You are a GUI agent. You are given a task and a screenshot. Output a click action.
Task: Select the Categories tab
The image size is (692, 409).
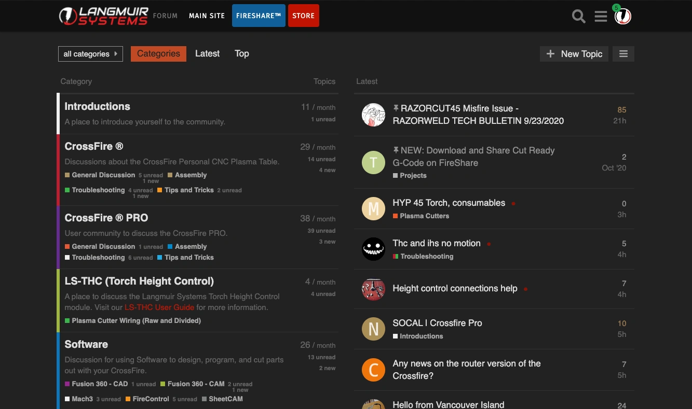tap(158, 53)
